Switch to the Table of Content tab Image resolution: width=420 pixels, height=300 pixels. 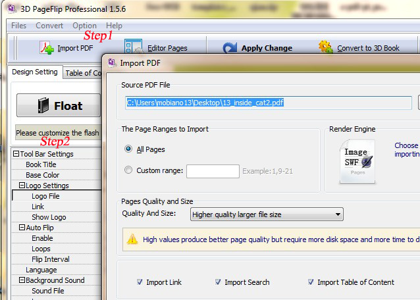click(83, 73)
